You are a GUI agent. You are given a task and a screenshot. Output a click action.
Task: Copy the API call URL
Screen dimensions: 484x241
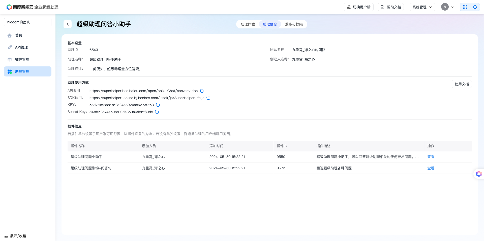coord(202,91)
